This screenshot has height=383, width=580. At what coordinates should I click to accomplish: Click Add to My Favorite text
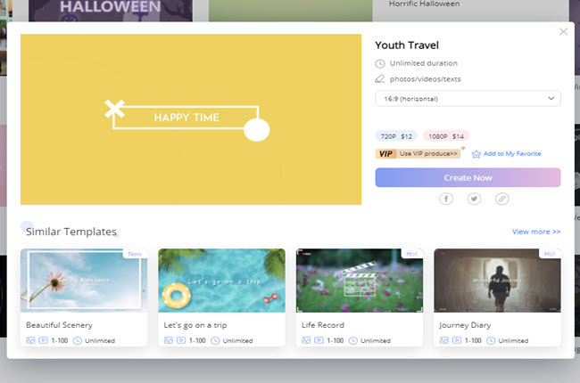(512, 154)
